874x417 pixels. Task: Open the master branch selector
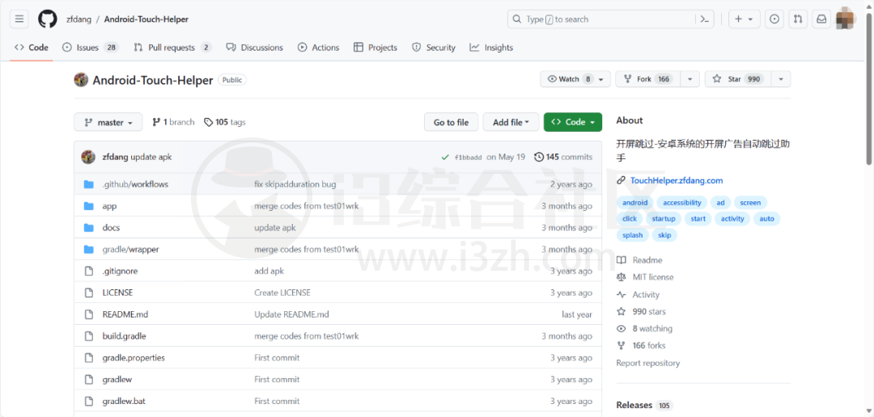coord(108,123)
